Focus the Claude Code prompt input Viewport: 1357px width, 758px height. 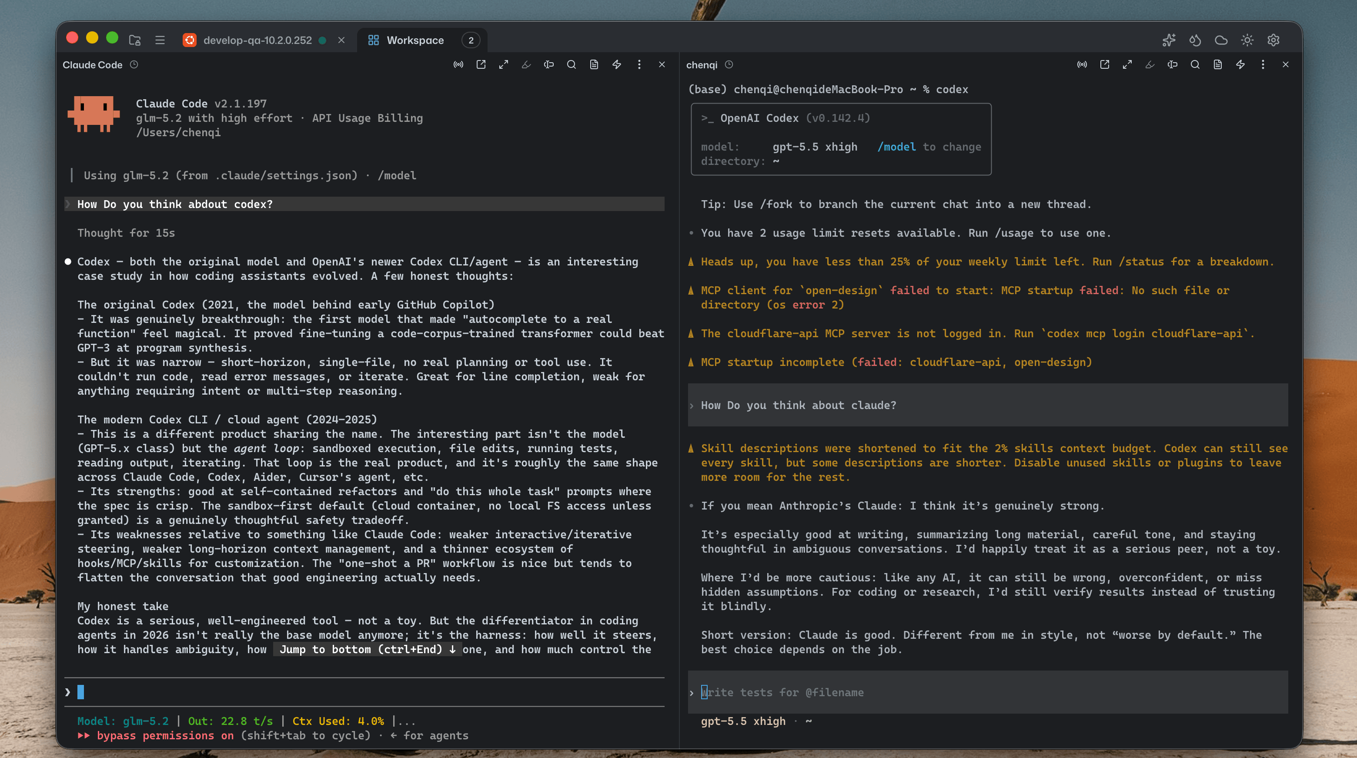pos(364,692)
